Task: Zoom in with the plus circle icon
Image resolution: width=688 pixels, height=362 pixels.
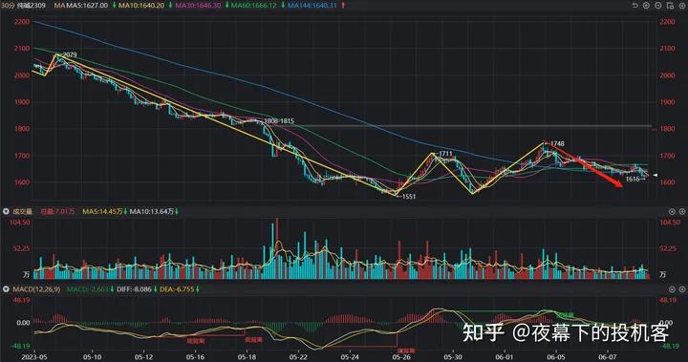Action: click(646, 6)
